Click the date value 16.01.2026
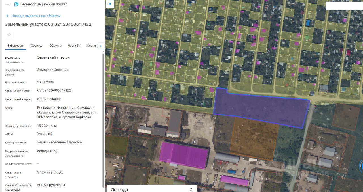Screen dimensions: 363x192 [x=46, y=82]
